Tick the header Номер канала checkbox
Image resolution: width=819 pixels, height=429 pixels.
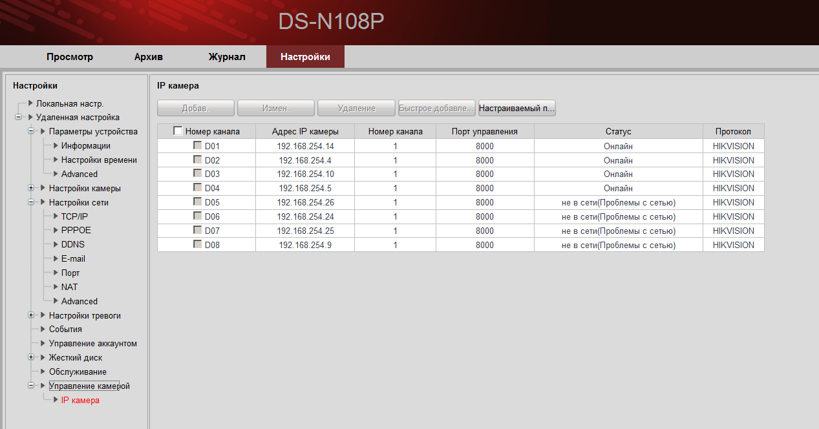click(178, 131)
